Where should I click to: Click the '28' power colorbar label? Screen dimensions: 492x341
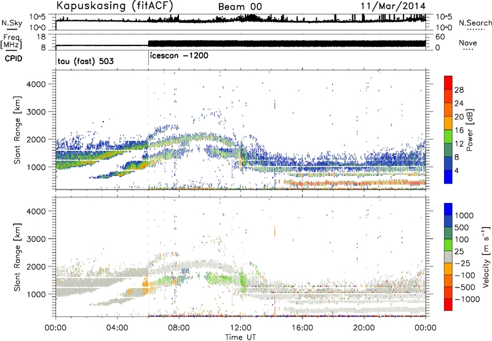459,90
